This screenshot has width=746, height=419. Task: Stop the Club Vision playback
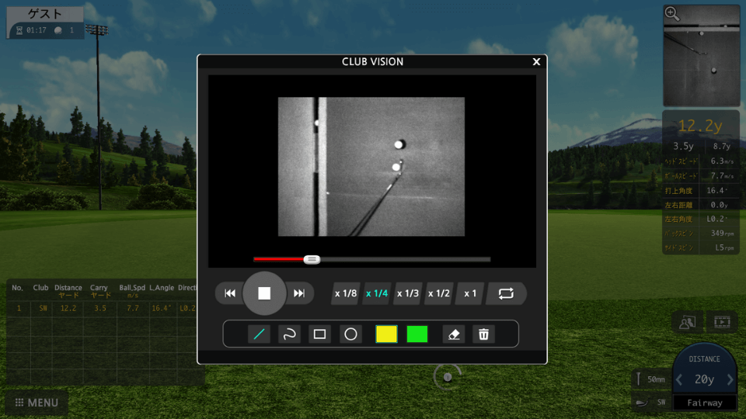[264, 293]
